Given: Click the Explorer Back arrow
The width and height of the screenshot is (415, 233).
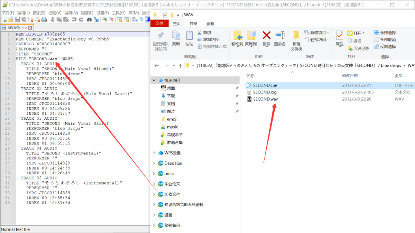Looking at the screenshot, I should click(x=157, y=66).
